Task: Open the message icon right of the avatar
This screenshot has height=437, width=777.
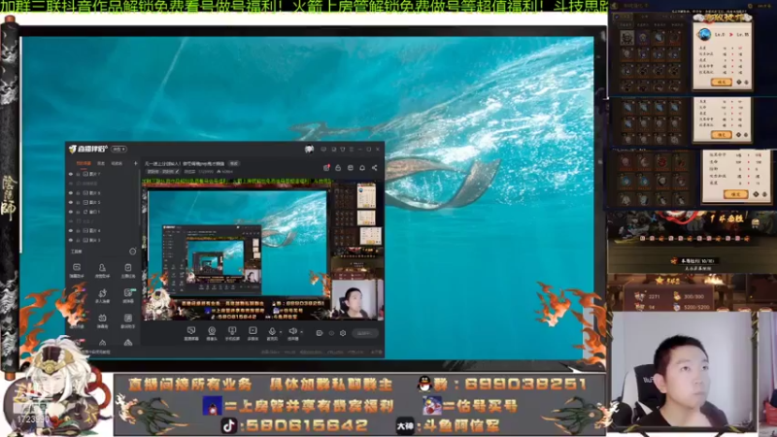Action: coord(323,150)
